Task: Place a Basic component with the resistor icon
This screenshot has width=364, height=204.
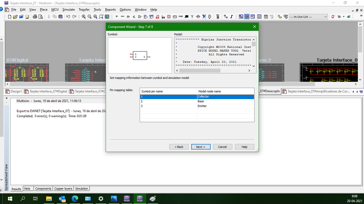Action: point(122,17)
